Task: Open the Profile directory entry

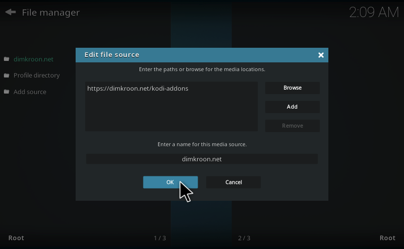Action: tap(37, 76)
